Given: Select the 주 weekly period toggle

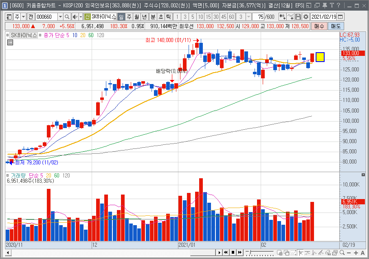Looking at the screenshot, I should [129, 17].
